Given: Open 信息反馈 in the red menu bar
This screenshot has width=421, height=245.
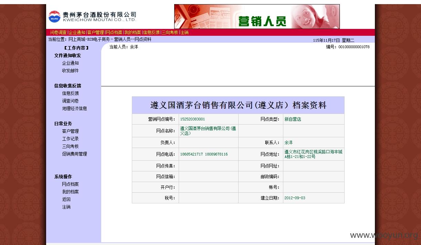Looking at the screenshot, I should click(x=151, y=32).
